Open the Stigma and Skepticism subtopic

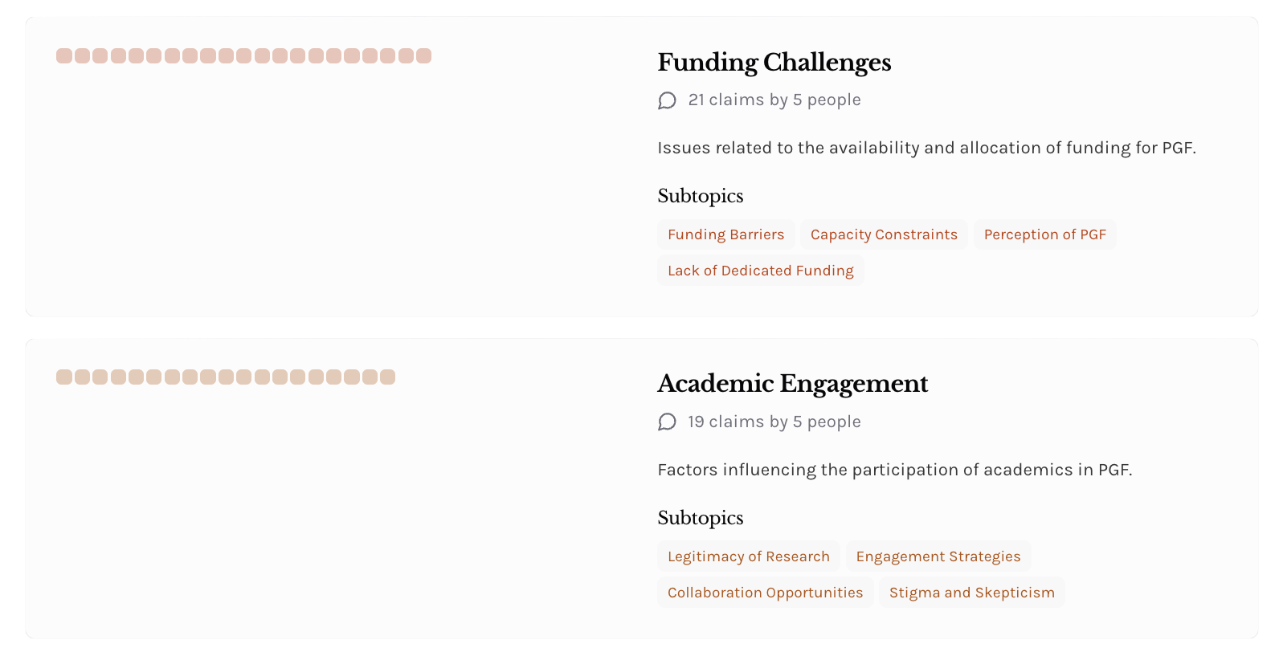tap(972, 593)
